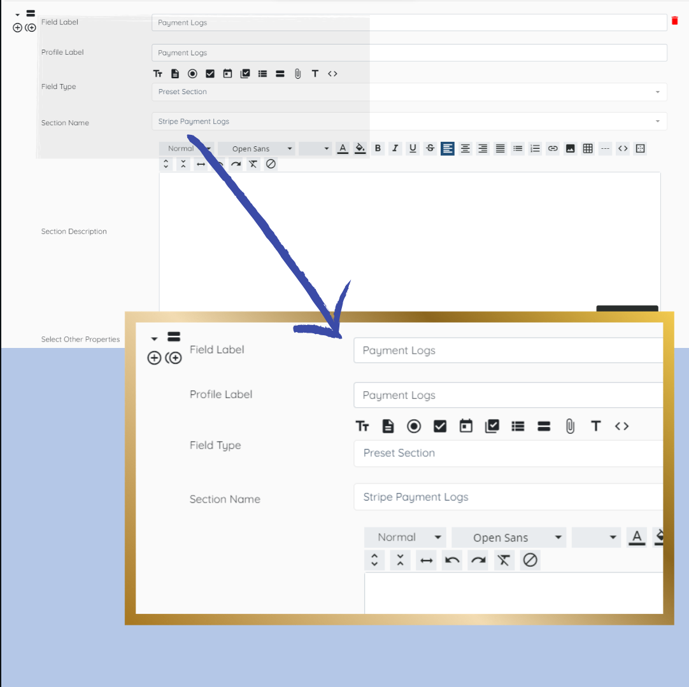This screenshot has height=687, width=689.
Task: Insert a picture with the image icon
Action: click(x=571, y=148)
